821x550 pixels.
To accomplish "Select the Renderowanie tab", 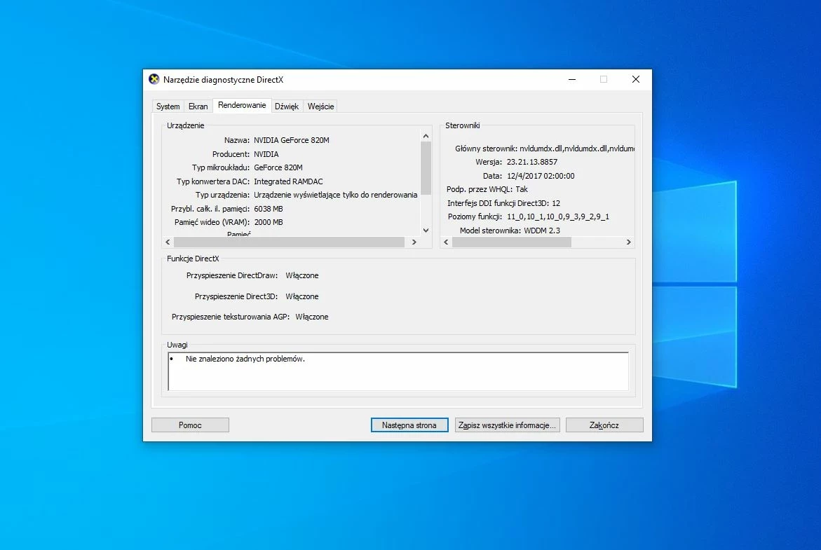I will [x=242, y=105].
